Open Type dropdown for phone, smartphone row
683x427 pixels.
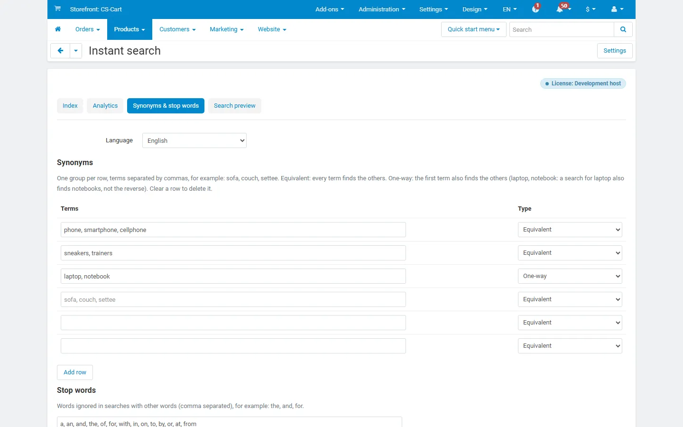click(x=570, y=230)
